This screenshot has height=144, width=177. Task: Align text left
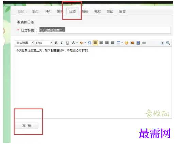95,43
